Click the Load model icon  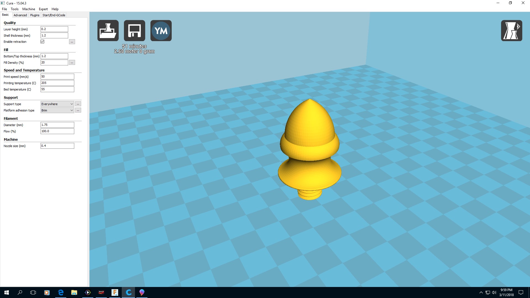click(x=108, y=31)
